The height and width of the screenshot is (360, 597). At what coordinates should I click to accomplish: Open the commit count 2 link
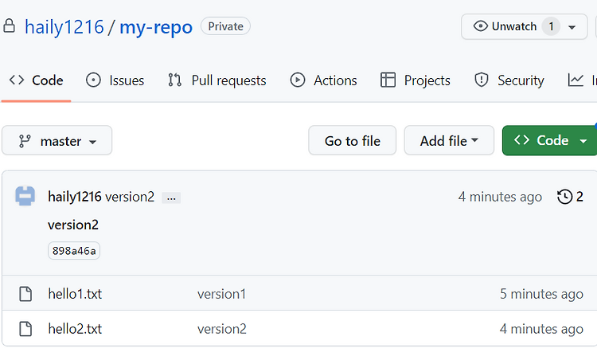tap(579, 197)
